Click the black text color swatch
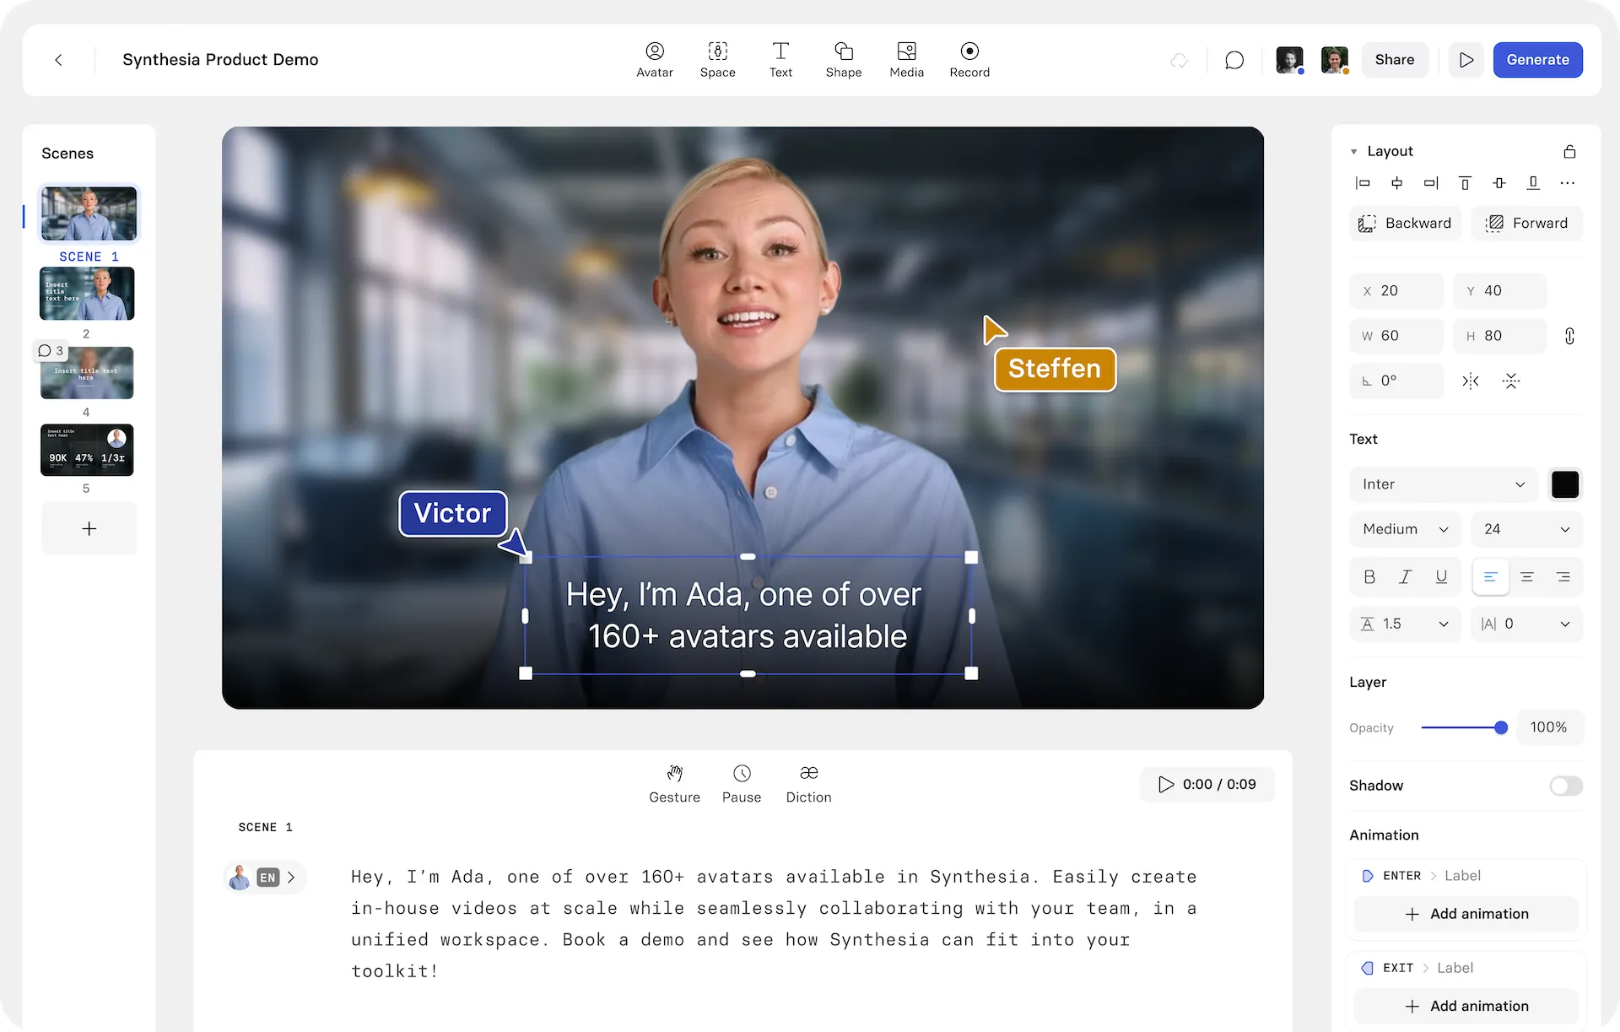Image resolution: width=1620 pixels, height=1032 pixels. point(1565,484)
